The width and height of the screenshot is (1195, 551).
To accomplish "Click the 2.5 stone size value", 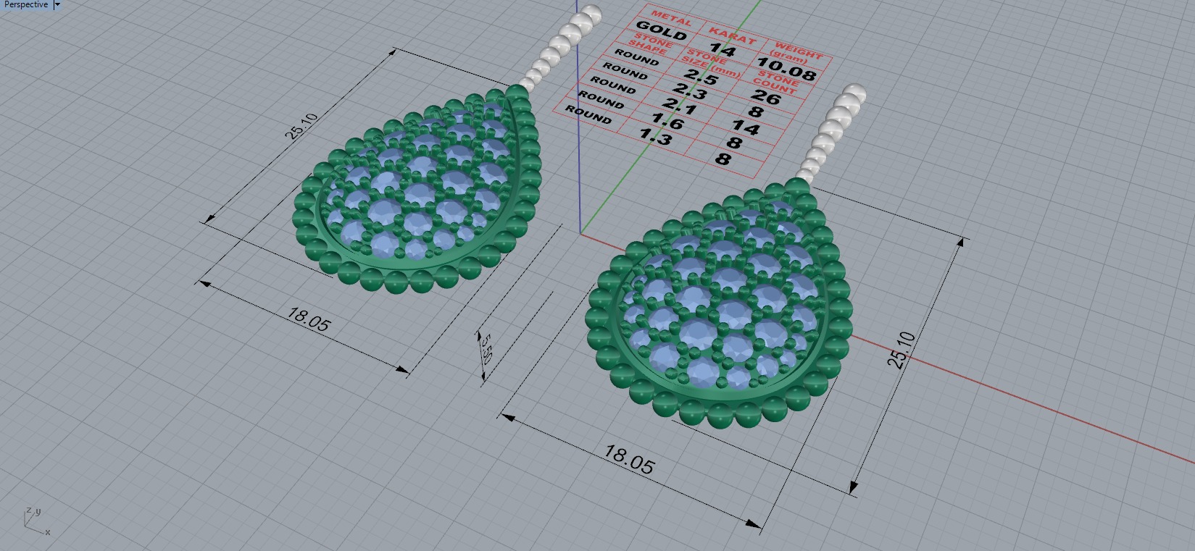I will [x=701, y=77].
